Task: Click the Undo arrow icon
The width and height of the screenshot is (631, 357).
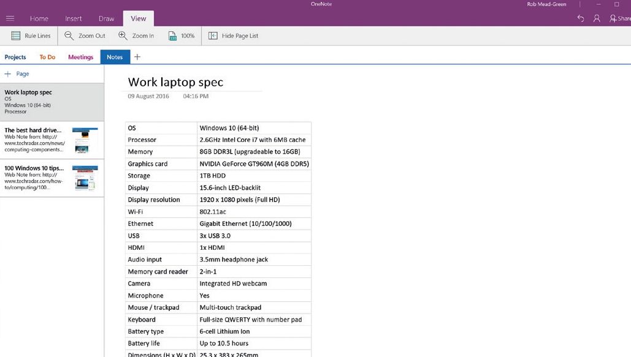Action: click(x=580, y=19)
